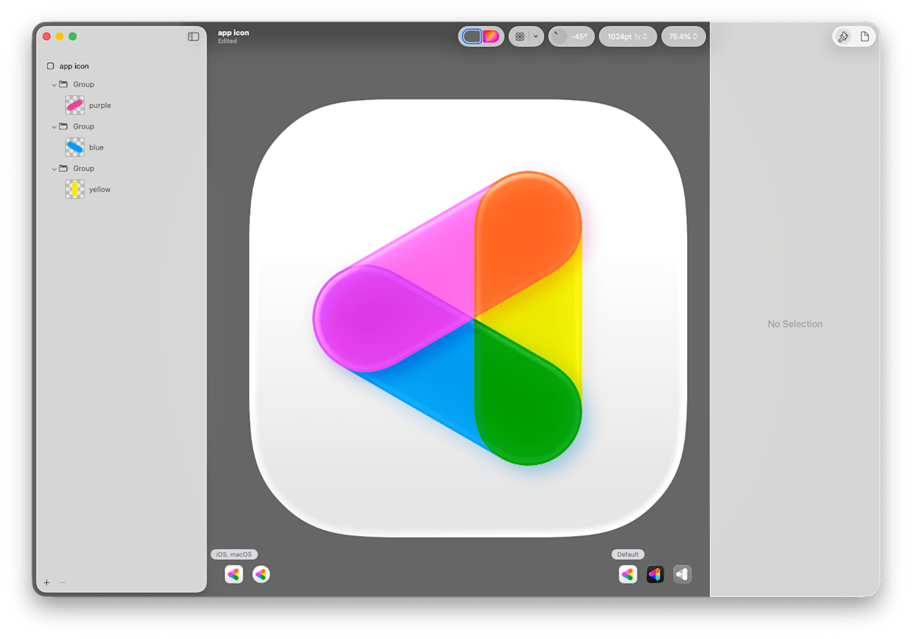This screenshot has width=912, height=639.
Task: Click the Default appearance label
Action: pos(628,555)
